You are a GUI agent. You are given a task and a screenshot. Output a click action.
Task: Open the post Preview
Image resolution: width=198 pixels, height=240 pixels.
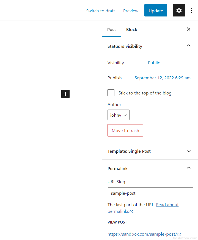tap(131, 11)
